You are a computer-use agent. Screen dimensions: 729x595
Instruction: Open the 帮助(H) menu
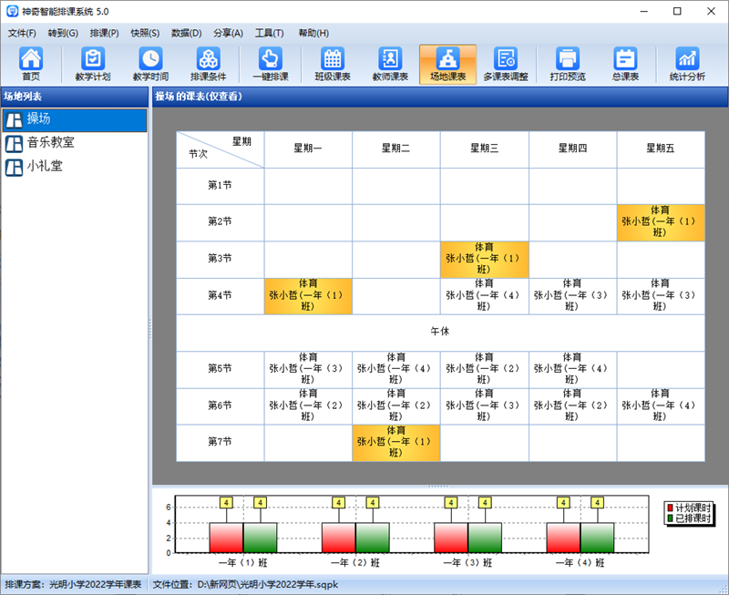(x=313, y=33)
